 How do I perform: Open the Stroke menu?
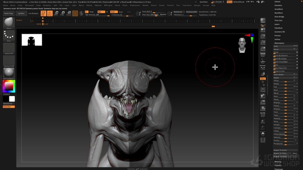161,5
